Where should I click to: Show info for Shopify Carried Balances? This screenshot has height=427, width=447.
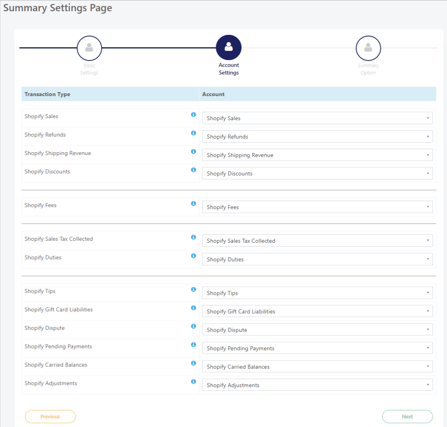point(193,363)
